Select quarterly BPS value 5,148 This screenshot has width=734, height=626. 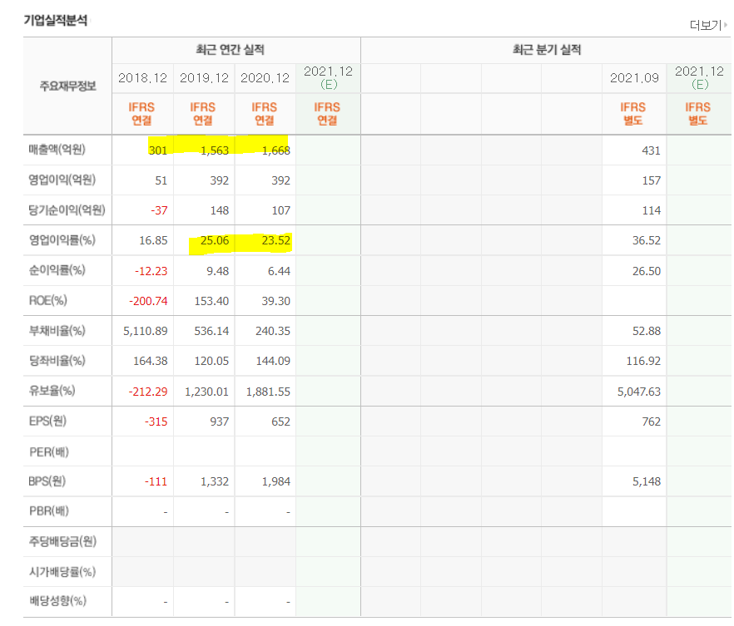point(647,481)
